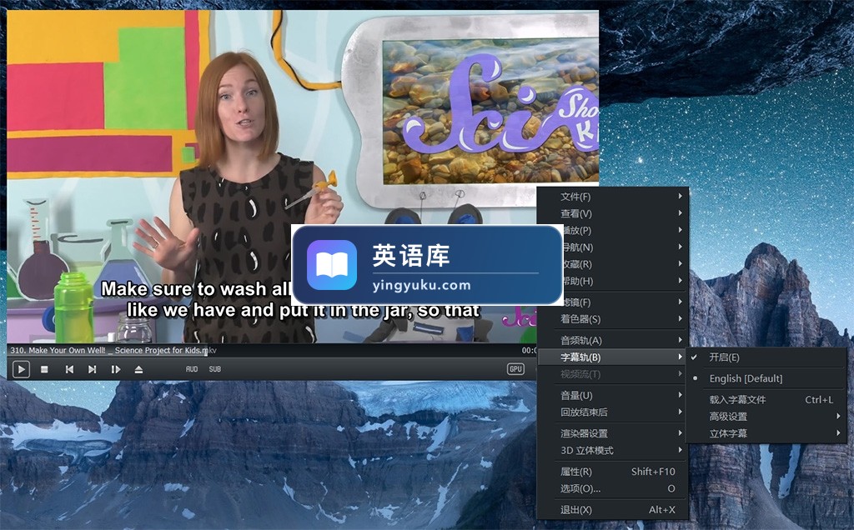Toggle the checked 开启(E) subtitle option
This screenshot has height=530, width=854.
[x=766, y=357]
